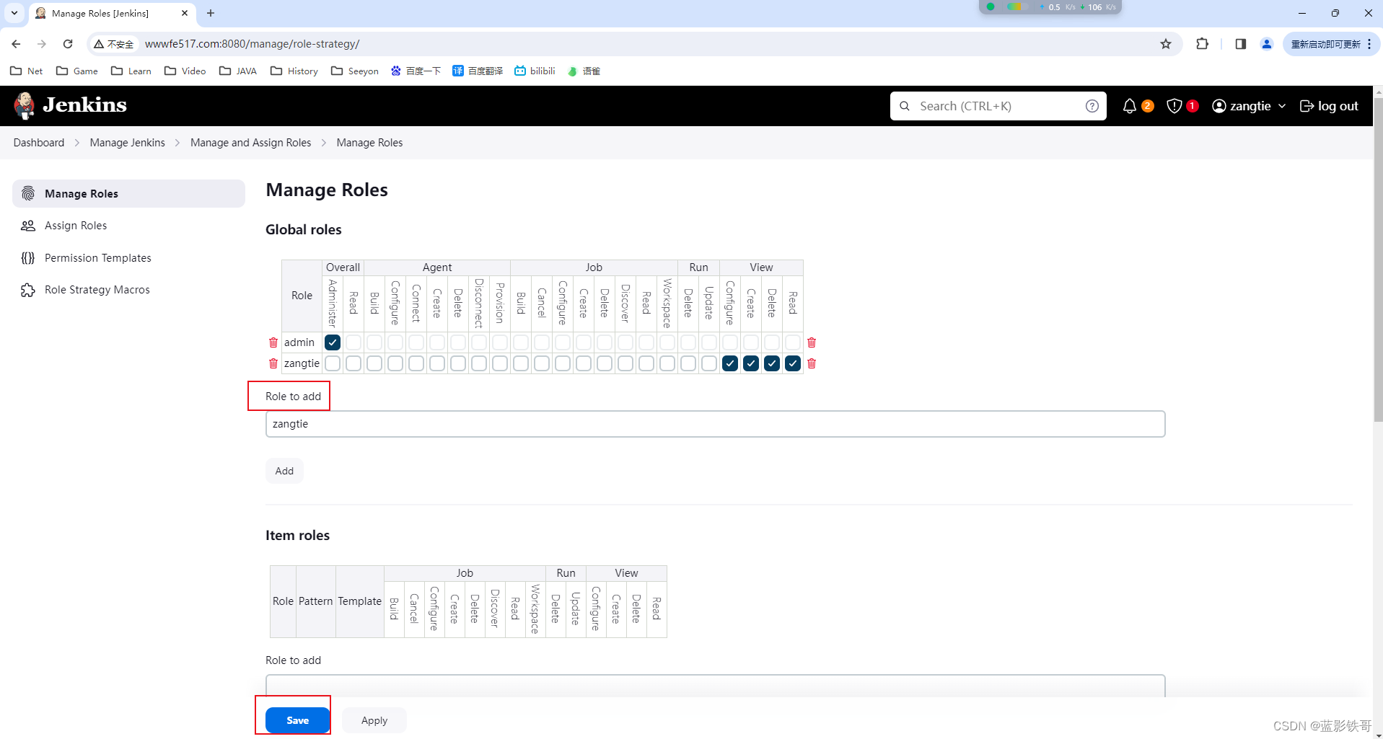Check zangtie Overall Administer checkbox
Viewport: 1383px width, 739px height.
(333, 363)
